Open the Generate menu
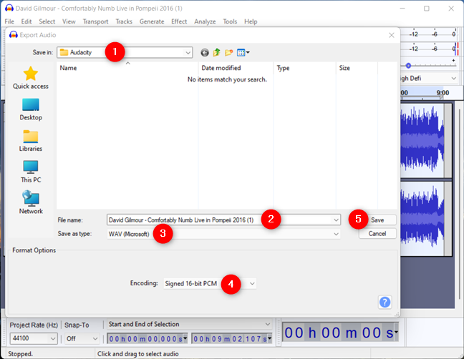The width and height of the screenshot is (464, 359). pyautogui.click(x=152, y=21)
